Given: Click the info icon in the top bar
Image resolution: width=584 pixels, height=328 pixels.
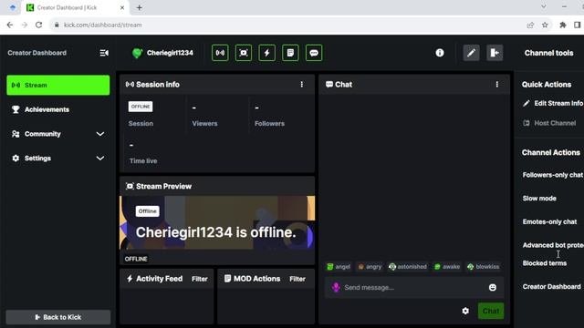Looking at the screenshot, I should tap(440, 53).
